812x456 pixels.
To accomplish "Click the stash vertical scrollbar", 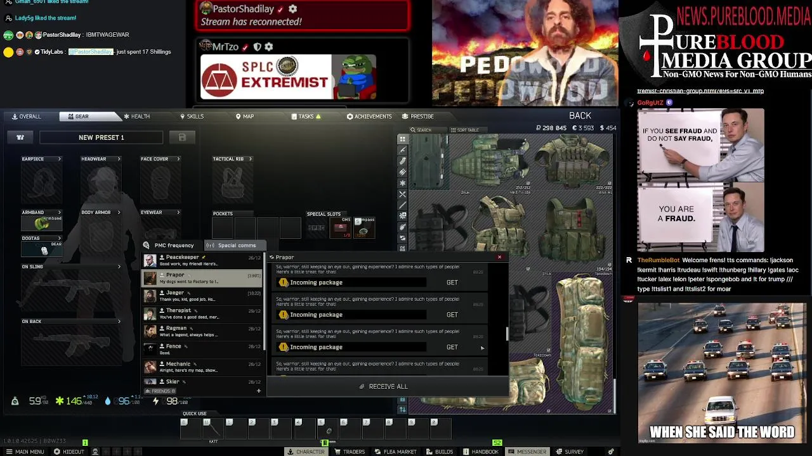I will (x=613, y=396).
